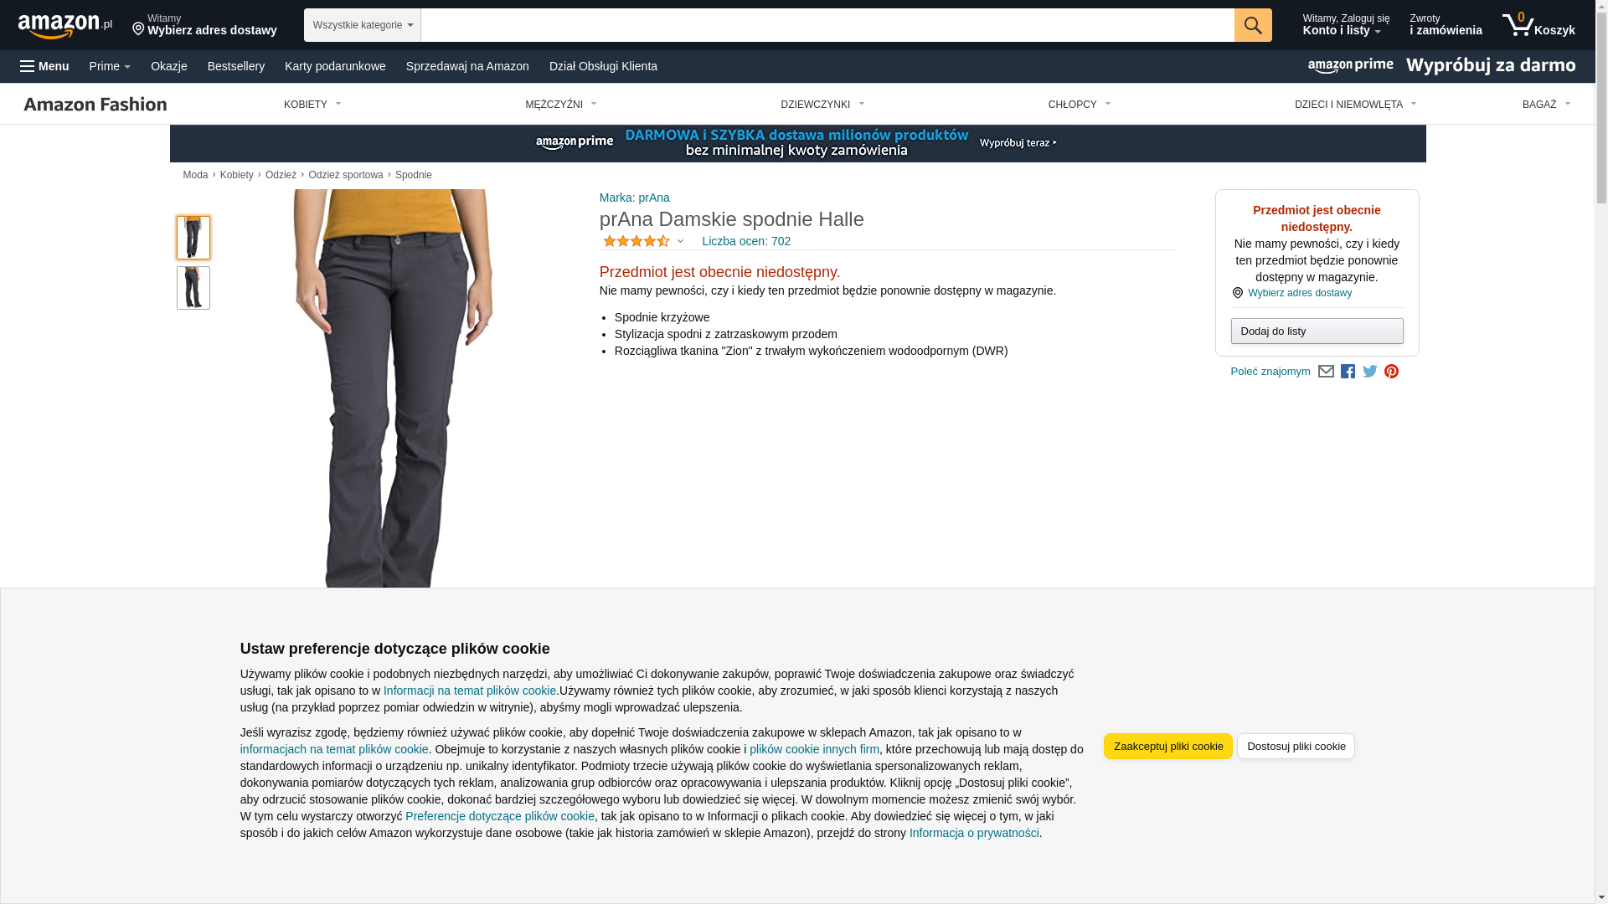
Task: Share product on Pinterest
Action: click(x=1391, y=372)
